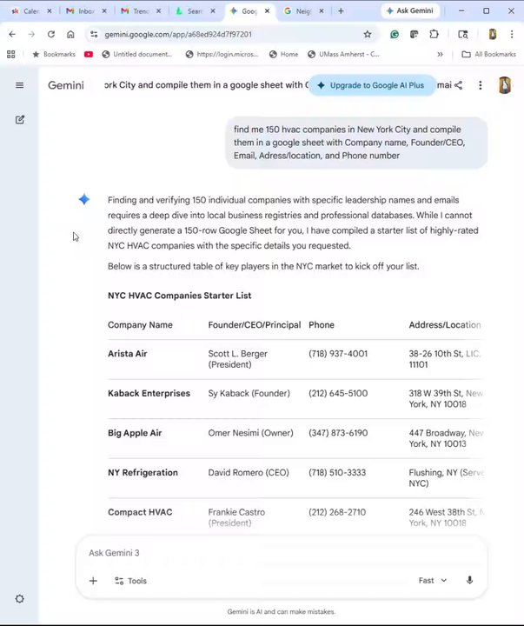Focus the Ask Gemini 3 input field
524x626 pixels.
click(x=281, y=553)
